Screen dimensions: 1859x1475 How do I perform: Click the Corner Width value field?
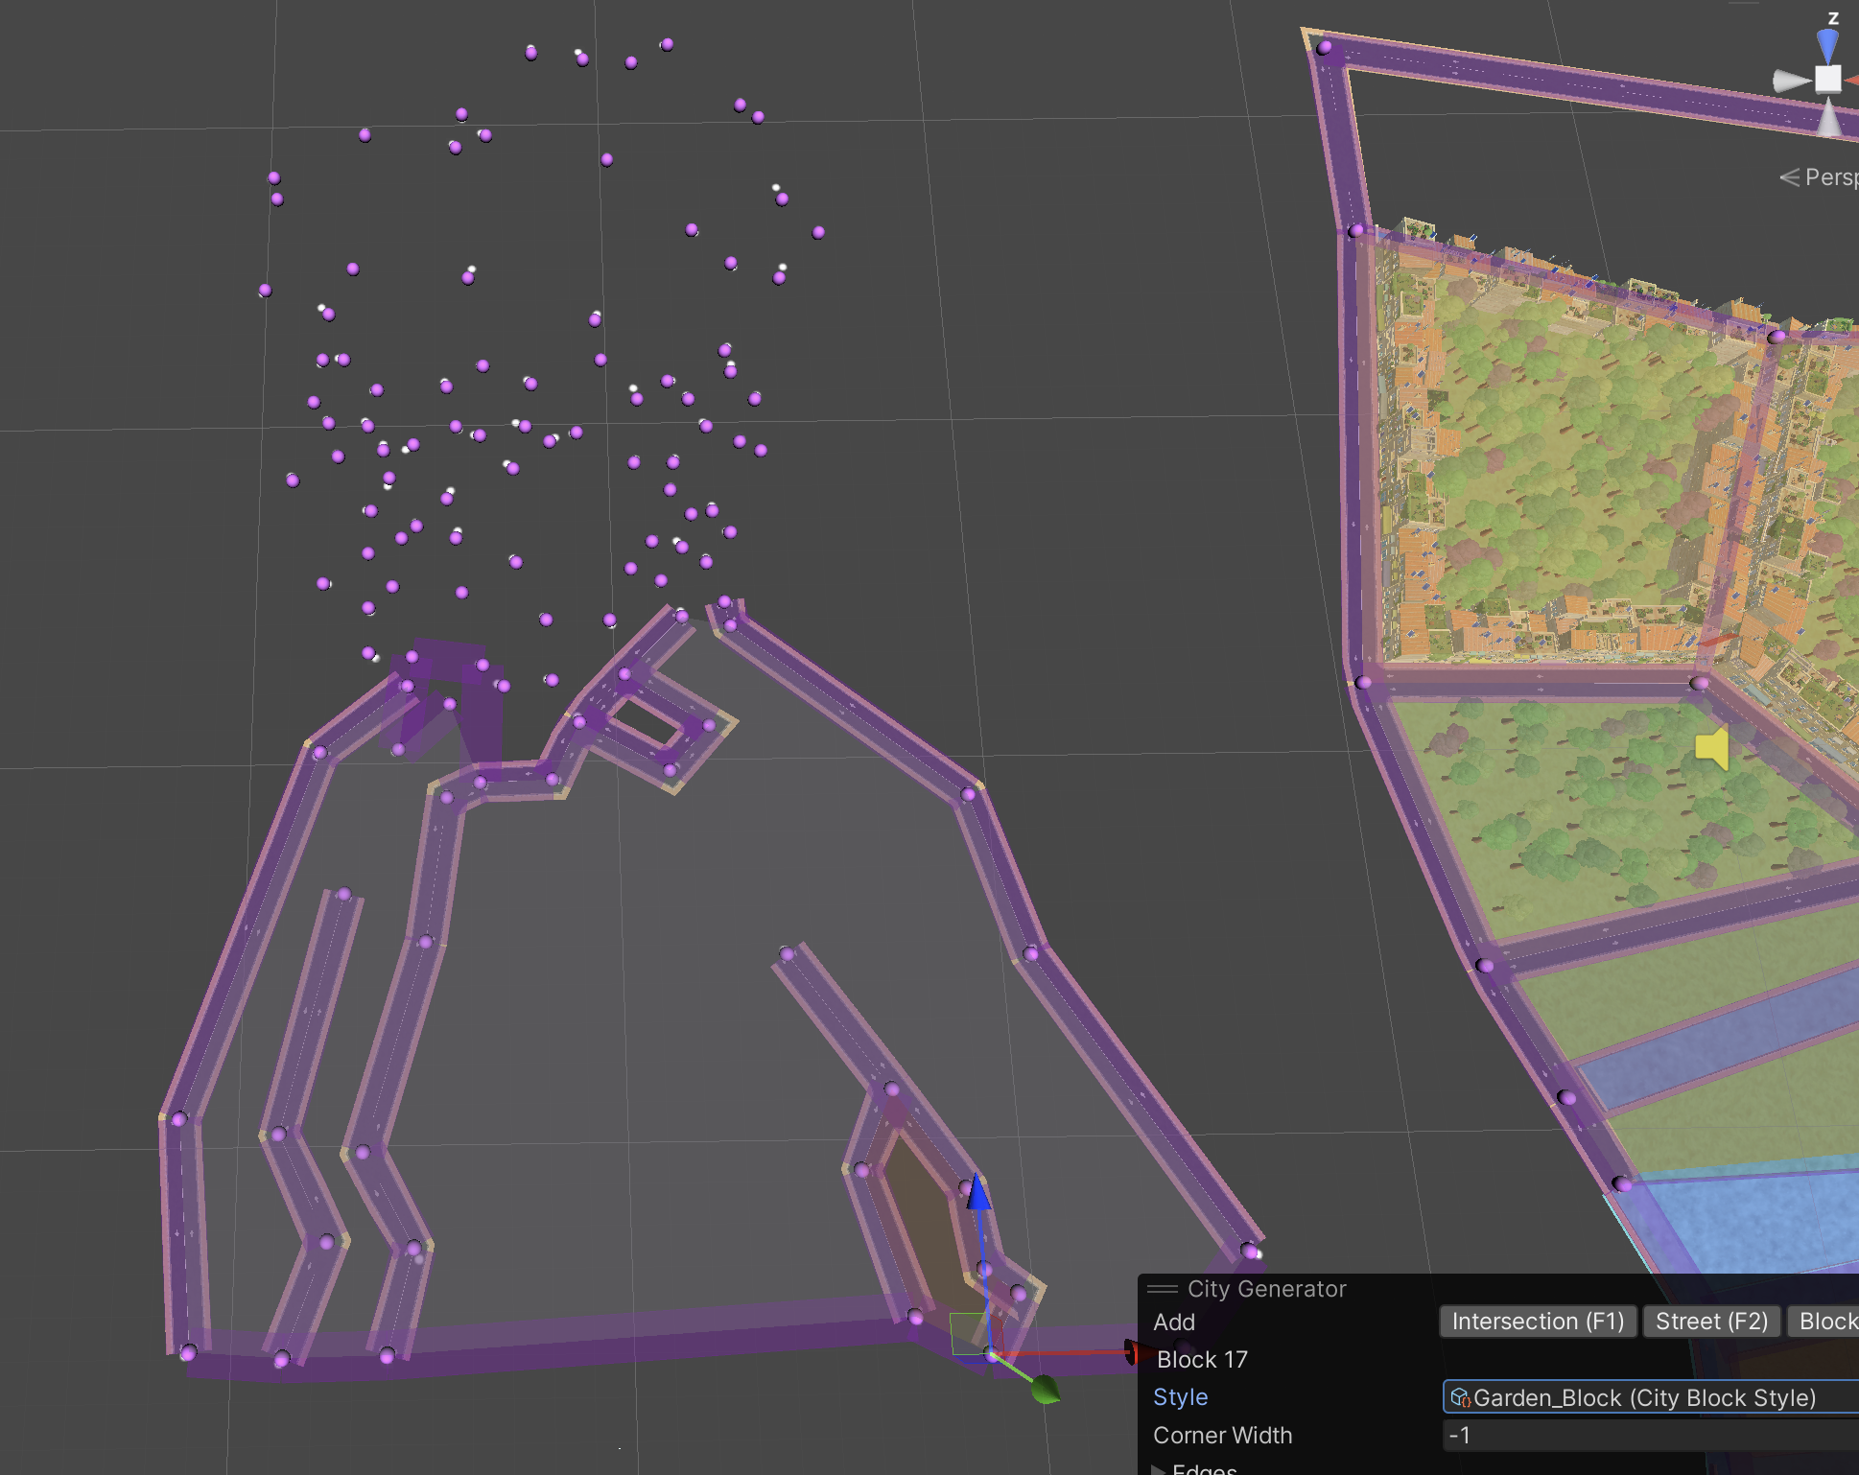click(1651, 1436)
